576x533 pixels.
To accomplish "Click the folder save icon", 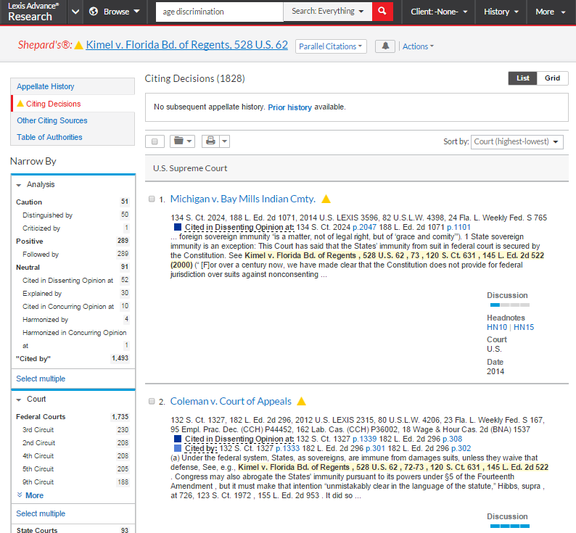I will tap(181, 141).
